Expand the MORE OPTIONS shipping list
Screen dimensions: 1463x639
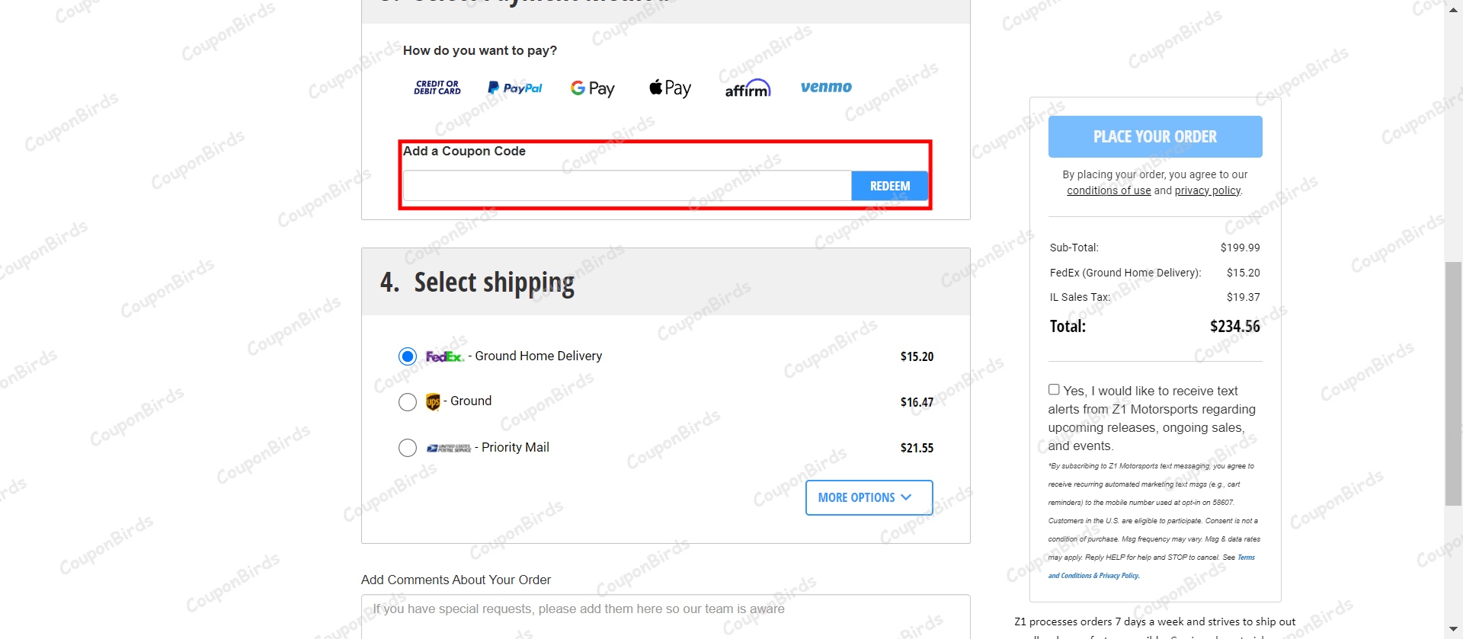tap(869, 497)
